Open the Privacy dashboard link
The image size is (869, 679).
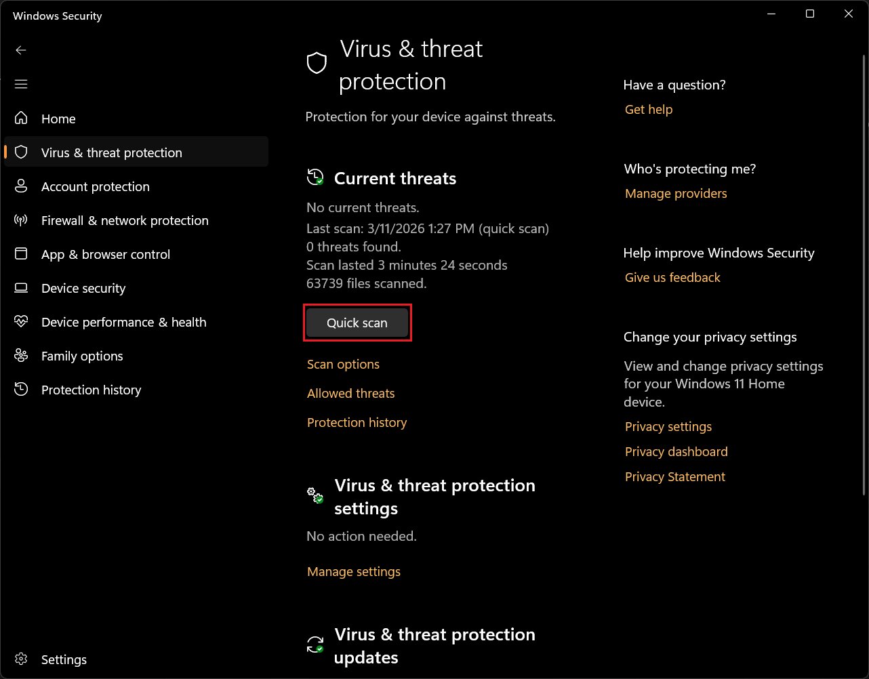pyautogui.click(x=676, y=452)
